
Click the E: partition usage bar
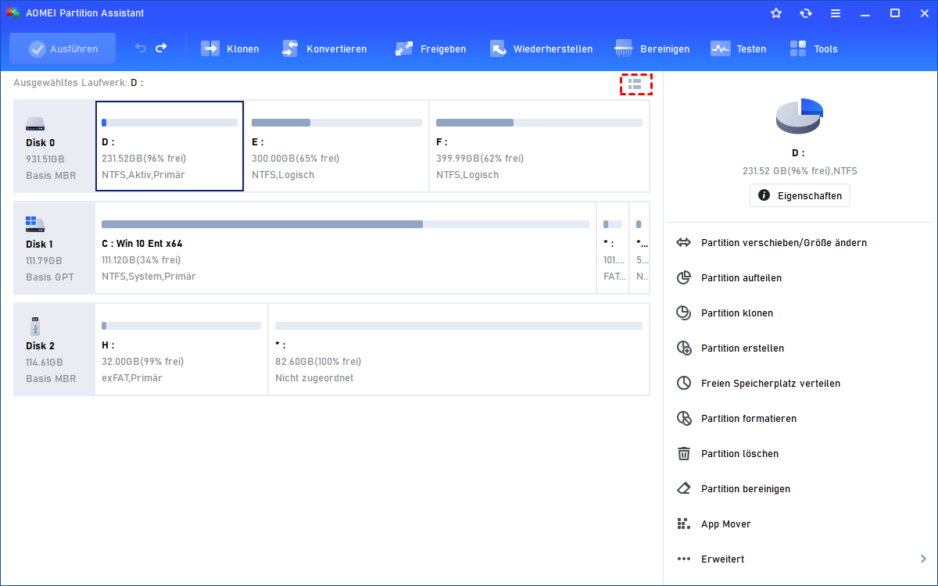(x=337, y=123)
